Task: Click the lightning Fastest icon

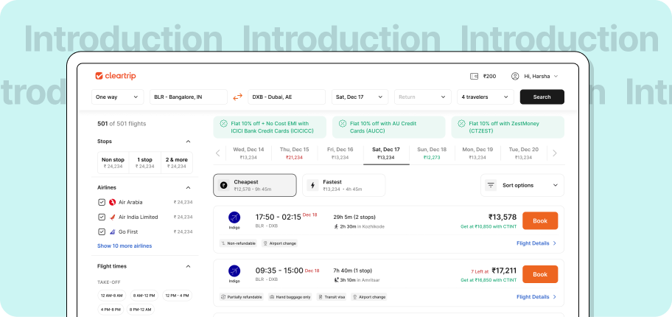Action: [x=312, y=185]
